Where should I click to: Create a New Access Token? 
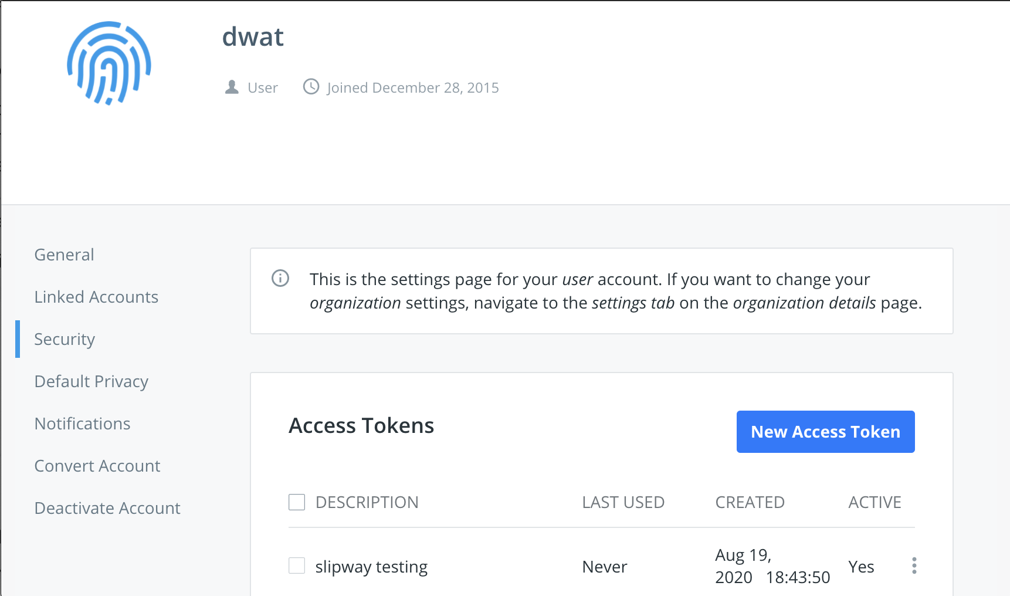[x=825, y=432]
